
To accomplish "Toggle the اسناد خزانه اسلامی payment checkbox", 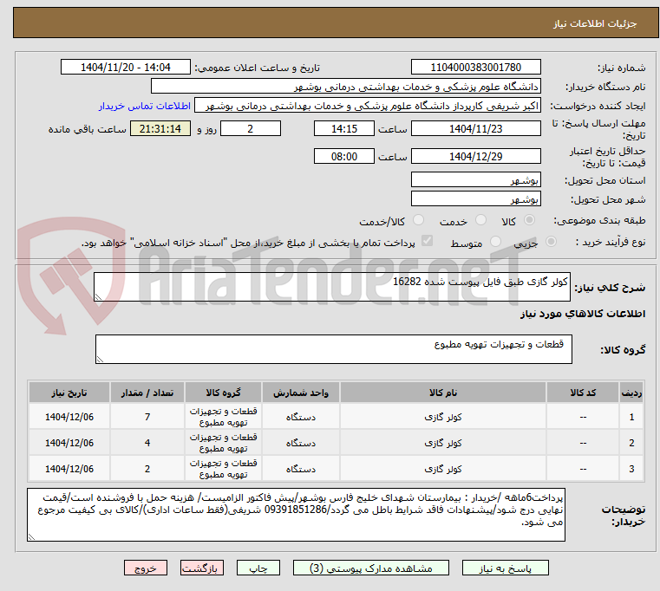I will [x=427, y=241].
